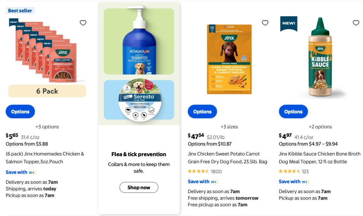Favorite the Jinx Homemades 6 pack topper
Viewport: 363px width, 216px height.
pyautogui.click(x=83, y=23)
